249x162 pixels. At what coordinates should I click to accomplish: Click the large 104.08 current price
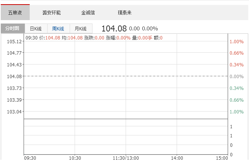point(114,28)
